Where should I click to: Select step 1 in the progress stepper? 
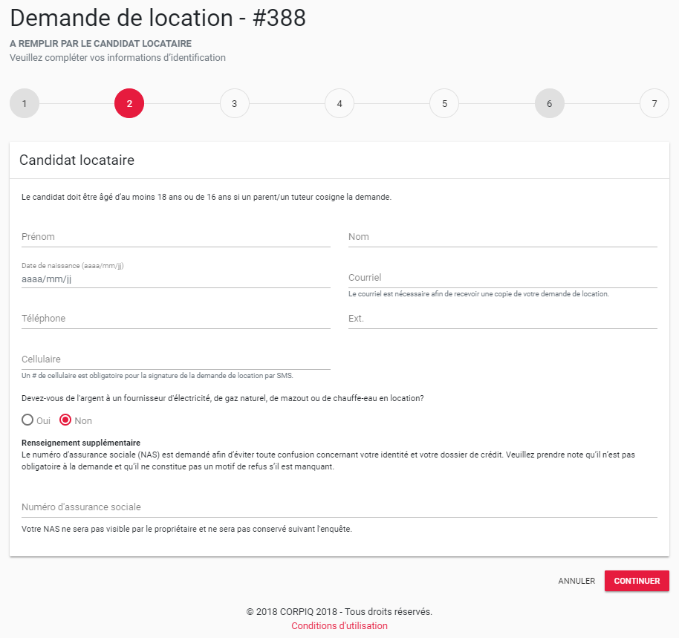click(25, 103)
